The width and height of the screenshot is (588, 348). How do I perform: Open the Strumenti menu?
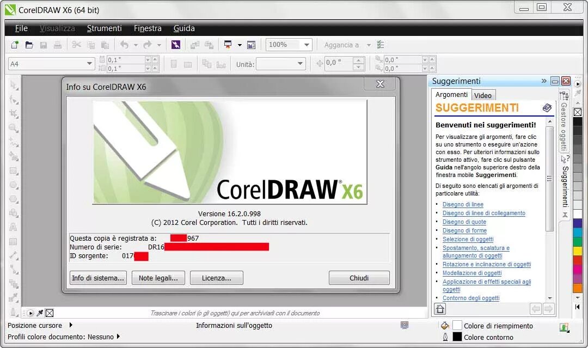coord(104,28)
